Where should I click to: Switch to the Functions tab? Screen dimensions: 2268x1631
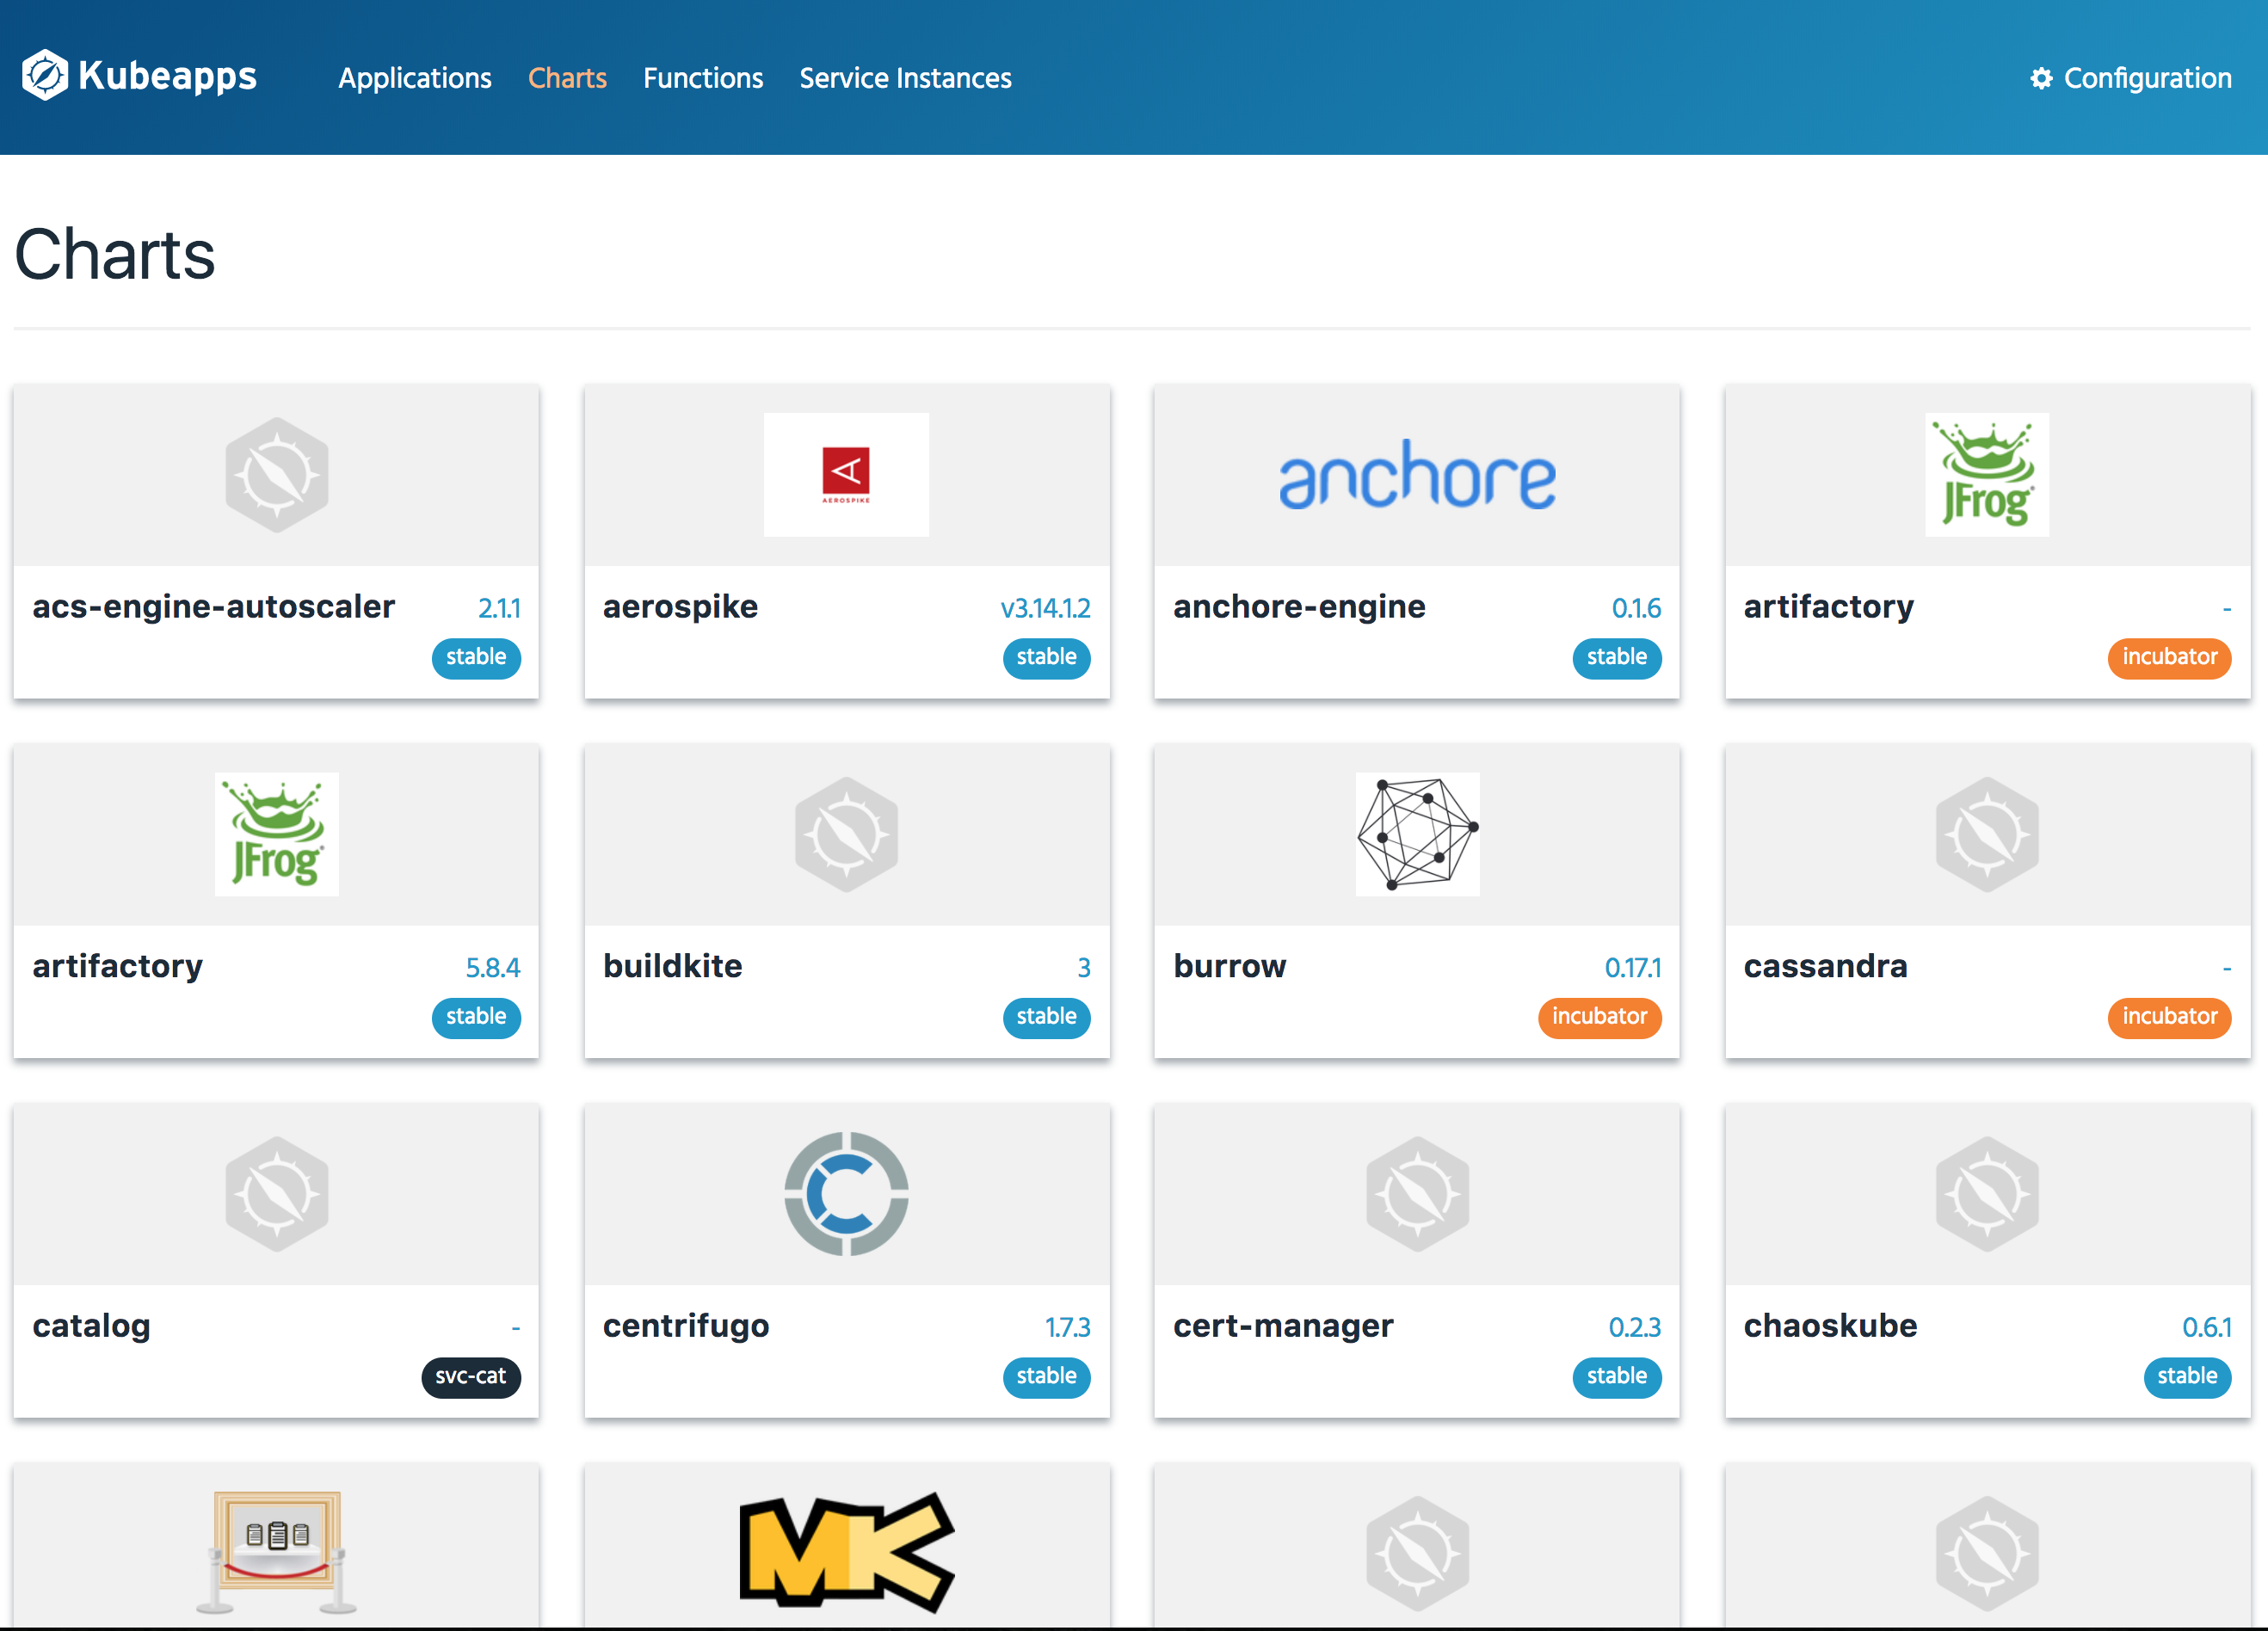click(702, 78)
